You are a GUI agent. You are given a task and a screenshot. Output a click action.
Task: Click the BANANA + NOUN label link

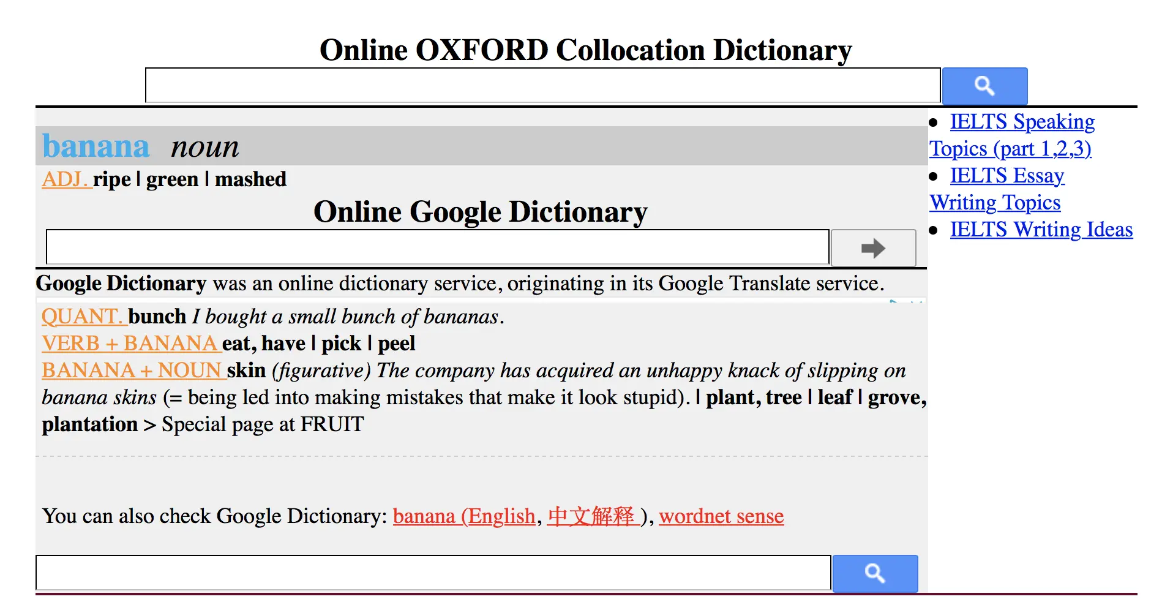(133, 370)
